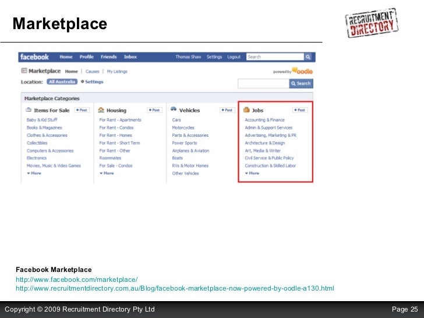The height and width of the screenshot is (318, 424).
Task: Open Airplanes & Aviation category
Action: click(190, 151)
